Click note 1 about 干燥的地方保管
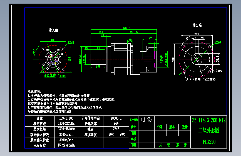241x156 pixels. pos(59,96)
